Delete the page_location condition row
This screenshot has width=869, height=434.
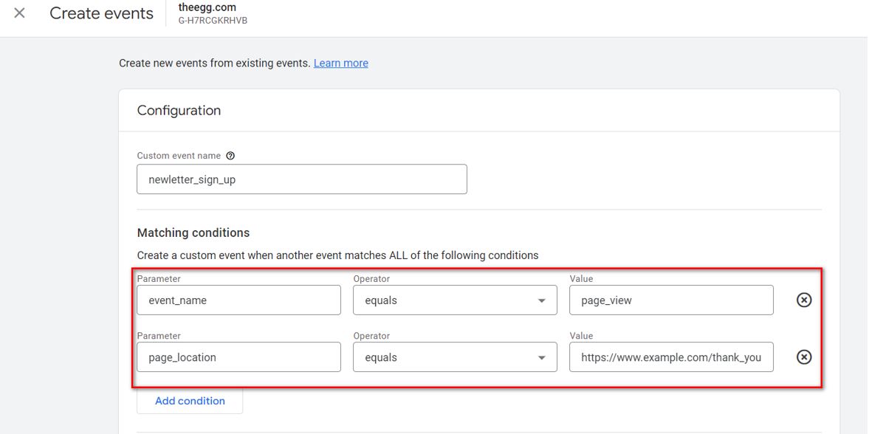point(804,357)
